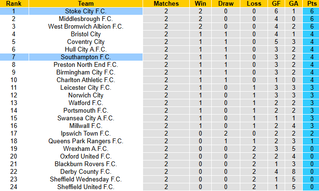The image size is (319, 191).
Task: Click the Stoke City F.C. team link
Action: [85, 11]
